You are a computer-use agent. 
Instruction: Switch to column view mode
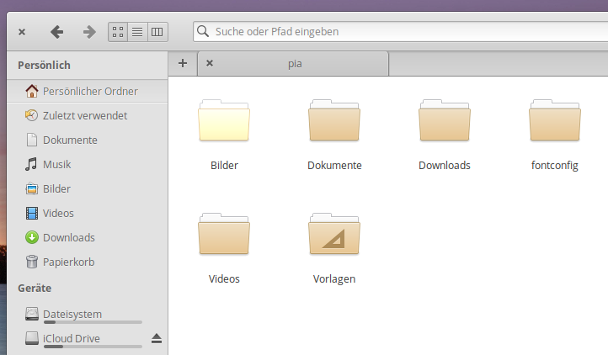point(157,32)
